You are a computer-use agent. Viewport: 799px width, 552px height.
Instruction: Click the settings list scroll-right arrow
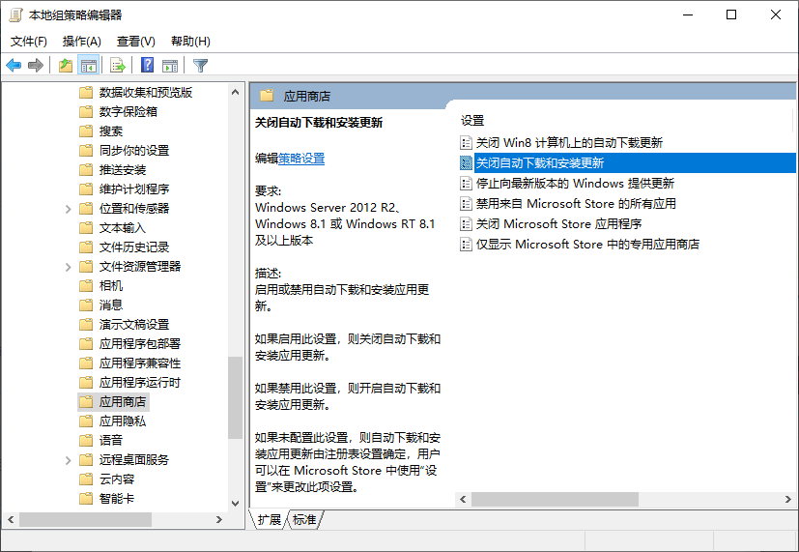pos(787,499)
